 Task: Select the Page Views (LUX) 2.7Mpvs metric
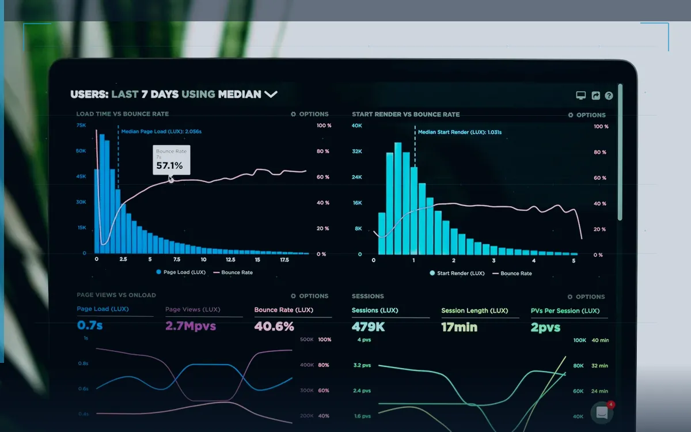[x=204, y=320]
